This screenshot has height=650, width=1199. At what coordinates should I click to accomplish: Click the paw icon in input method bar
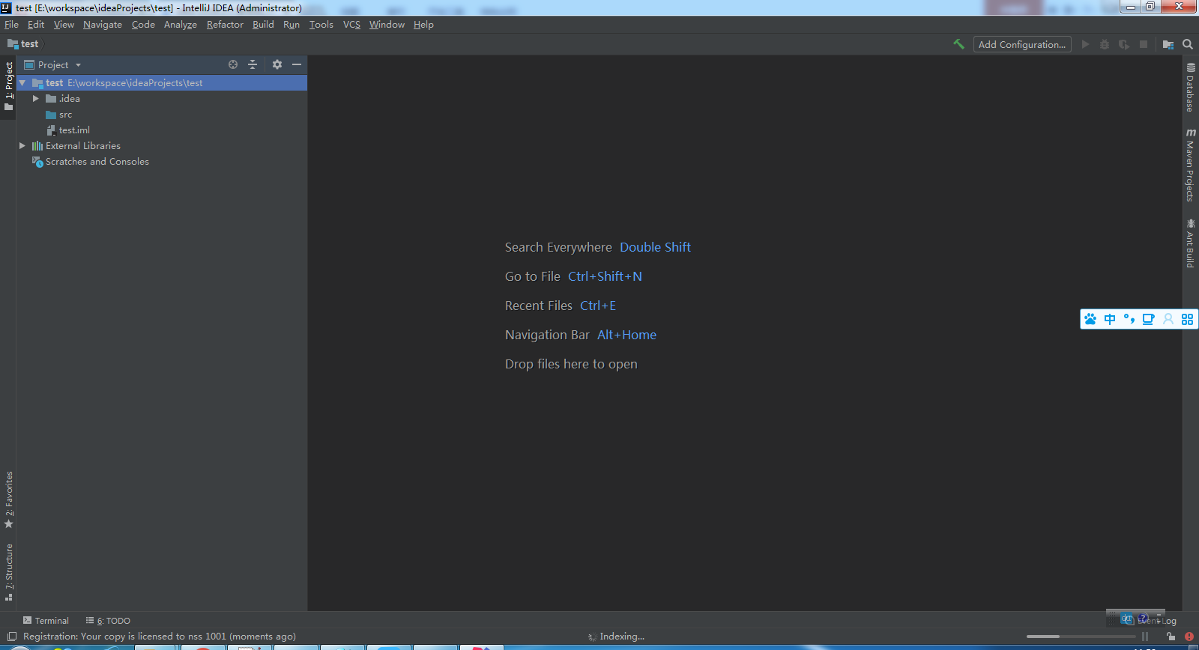coord(1090,319)
